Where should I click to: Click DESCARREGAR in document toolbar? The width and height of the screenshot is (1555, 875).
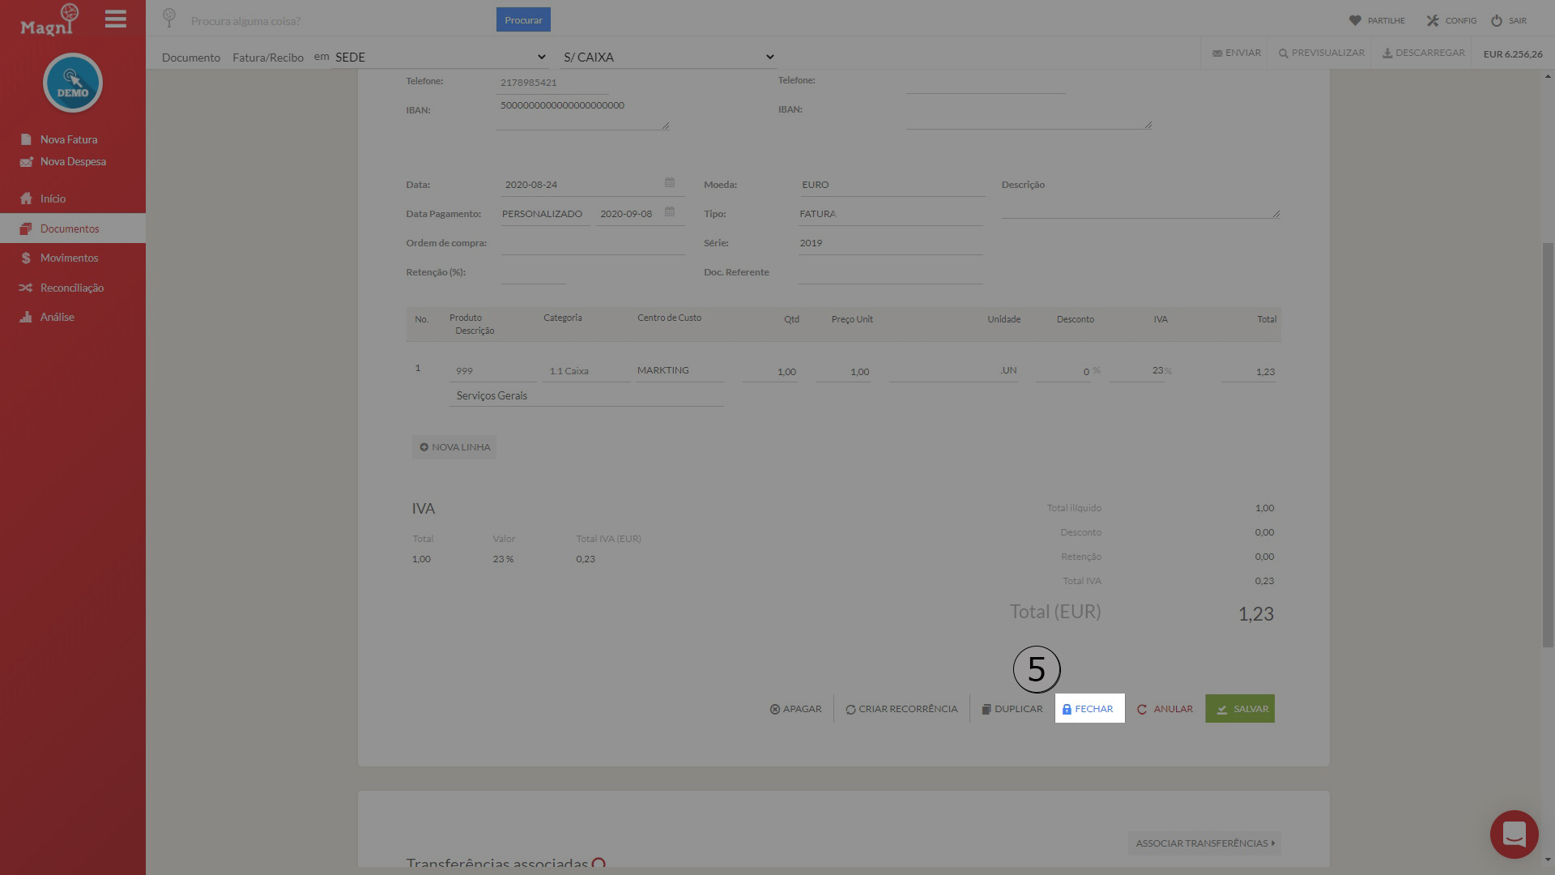pyautogui.click(x=1423, y=53)
